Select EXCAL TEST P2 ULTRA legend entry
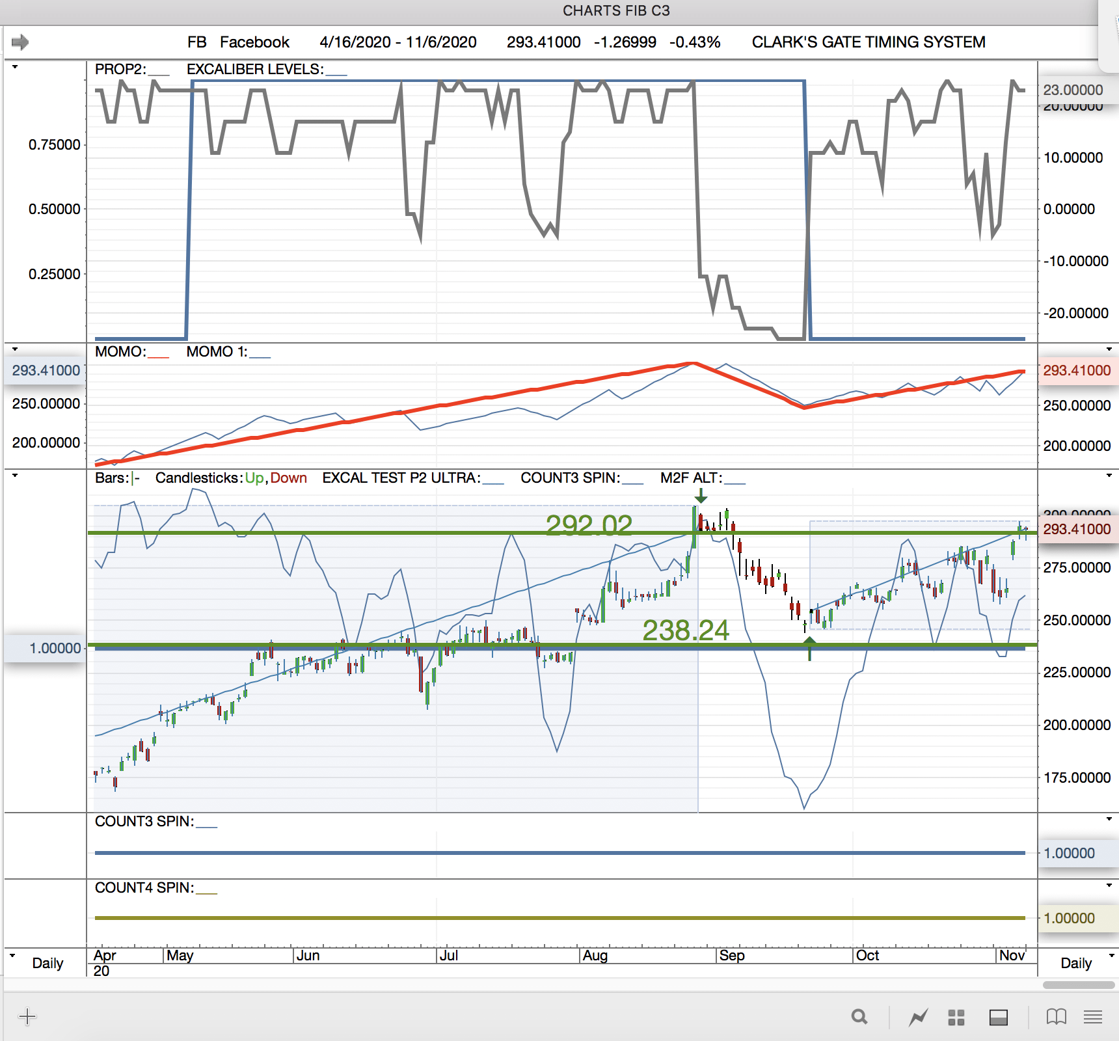Image resolution: width=1119 pixels, height=1041 pixels. point(413,478)
